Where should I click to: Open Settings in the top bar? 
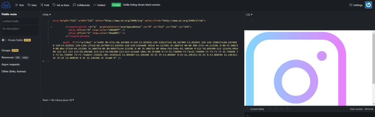coord(356,5)
